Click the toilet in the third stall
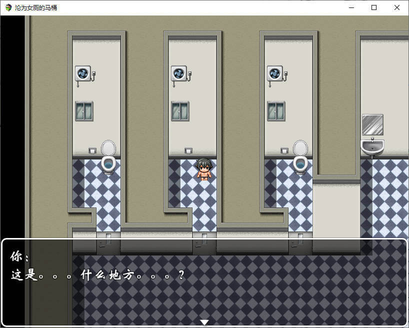Screen dimensions: 409x328 pos(300,157)
